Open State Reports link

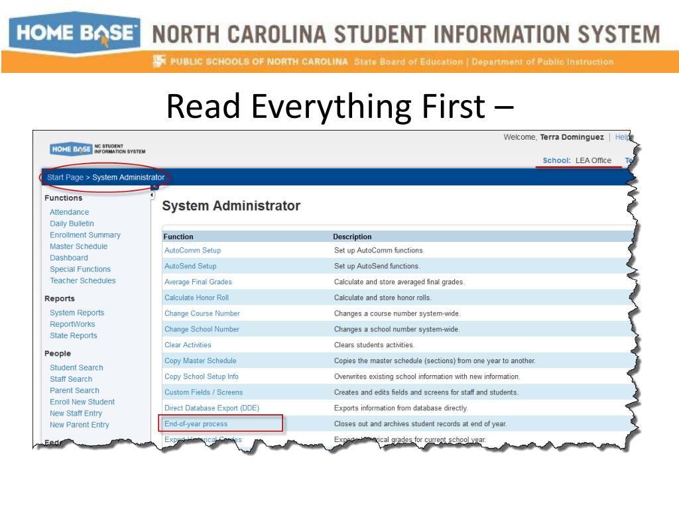click(74, 335)
